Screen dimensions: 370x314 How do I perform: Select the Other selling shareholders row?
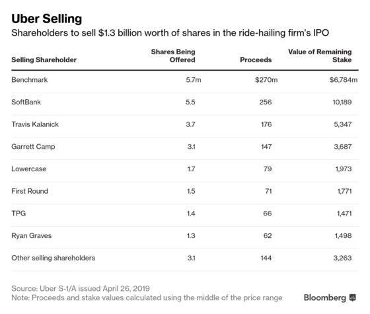tap(185, 258)
